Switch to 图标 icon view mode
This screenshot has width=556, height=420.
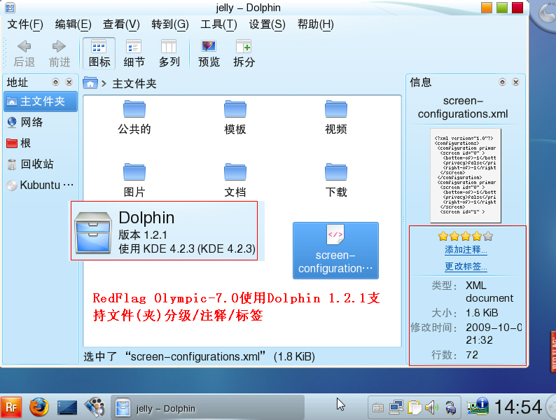(99, 53)
